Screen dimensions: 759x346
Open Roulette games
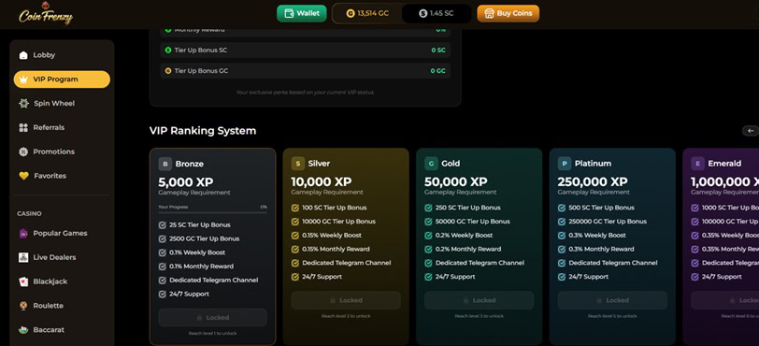(x=62, y=306)
